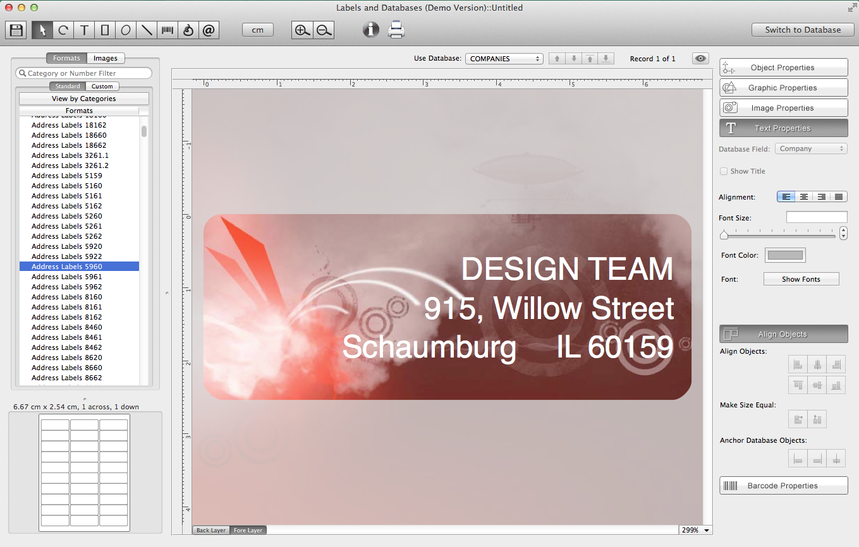Open the Database Field dropdown

pos(810,149)
